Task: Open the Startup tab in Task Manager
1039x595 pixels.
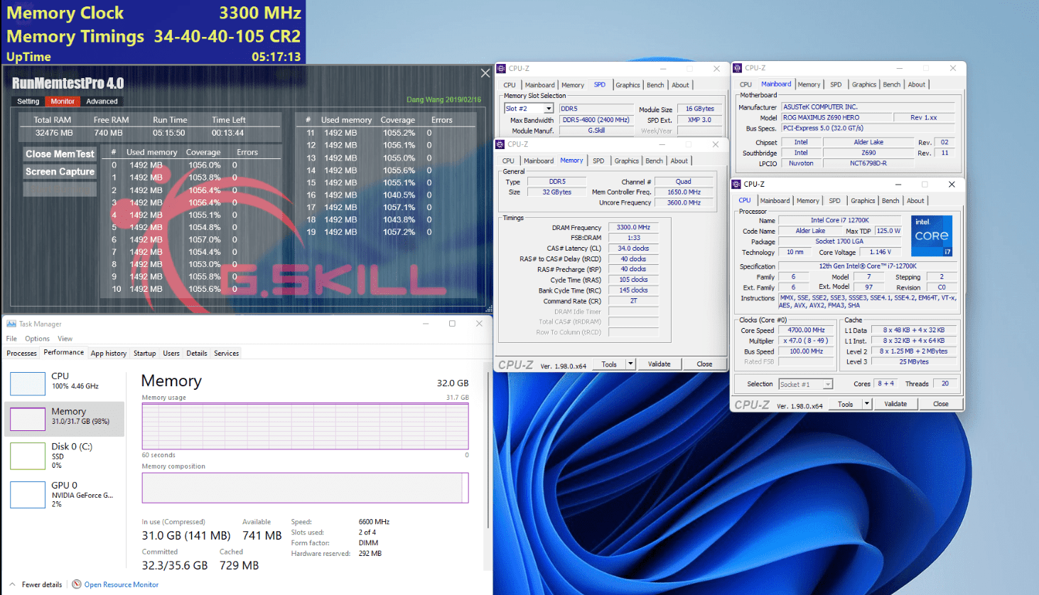Action: point(144,353)
